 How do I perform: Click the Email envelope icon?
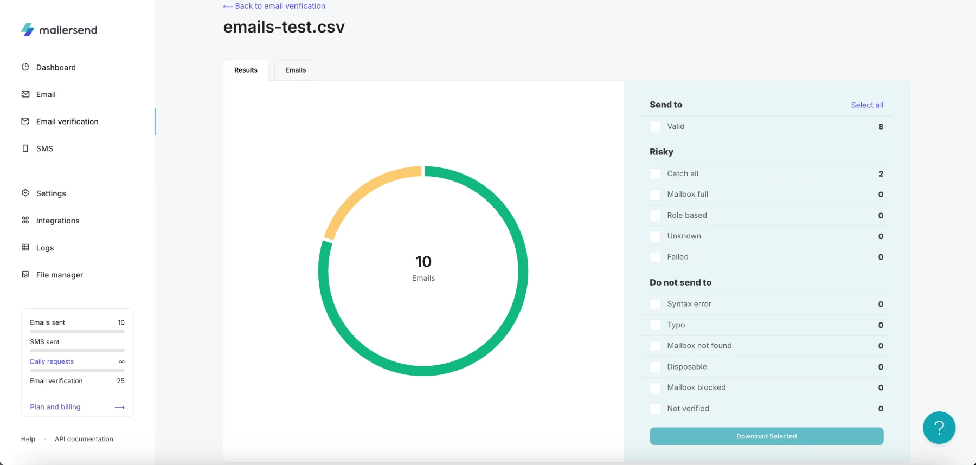pos(25,94)
